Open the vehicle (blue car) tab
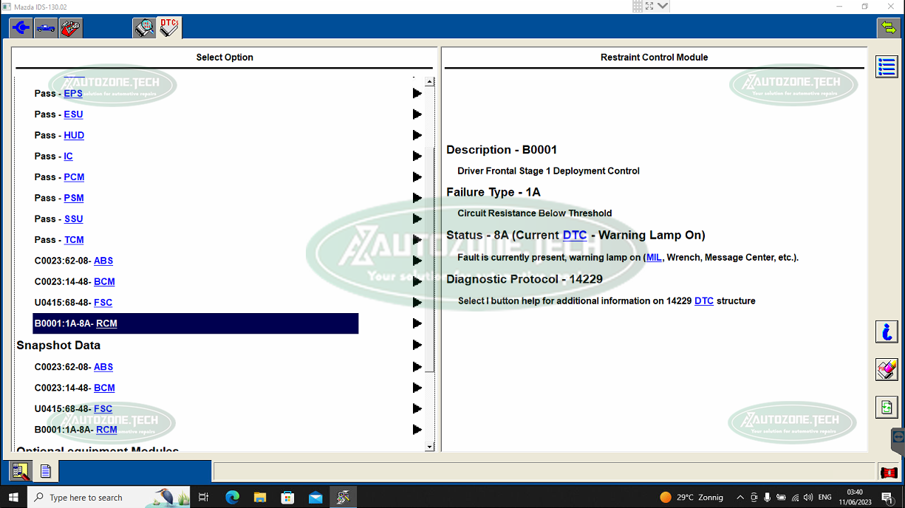 coord(46,28)
